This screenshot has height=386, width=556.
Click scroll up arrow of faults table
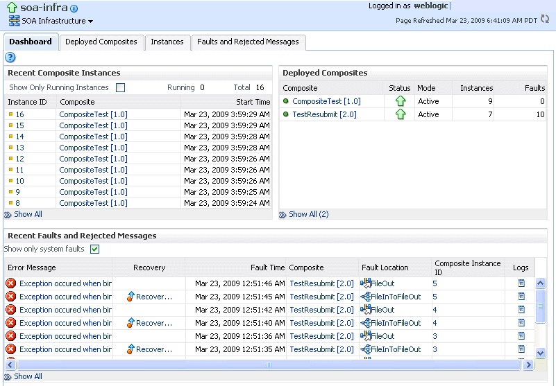coord(541,283)
